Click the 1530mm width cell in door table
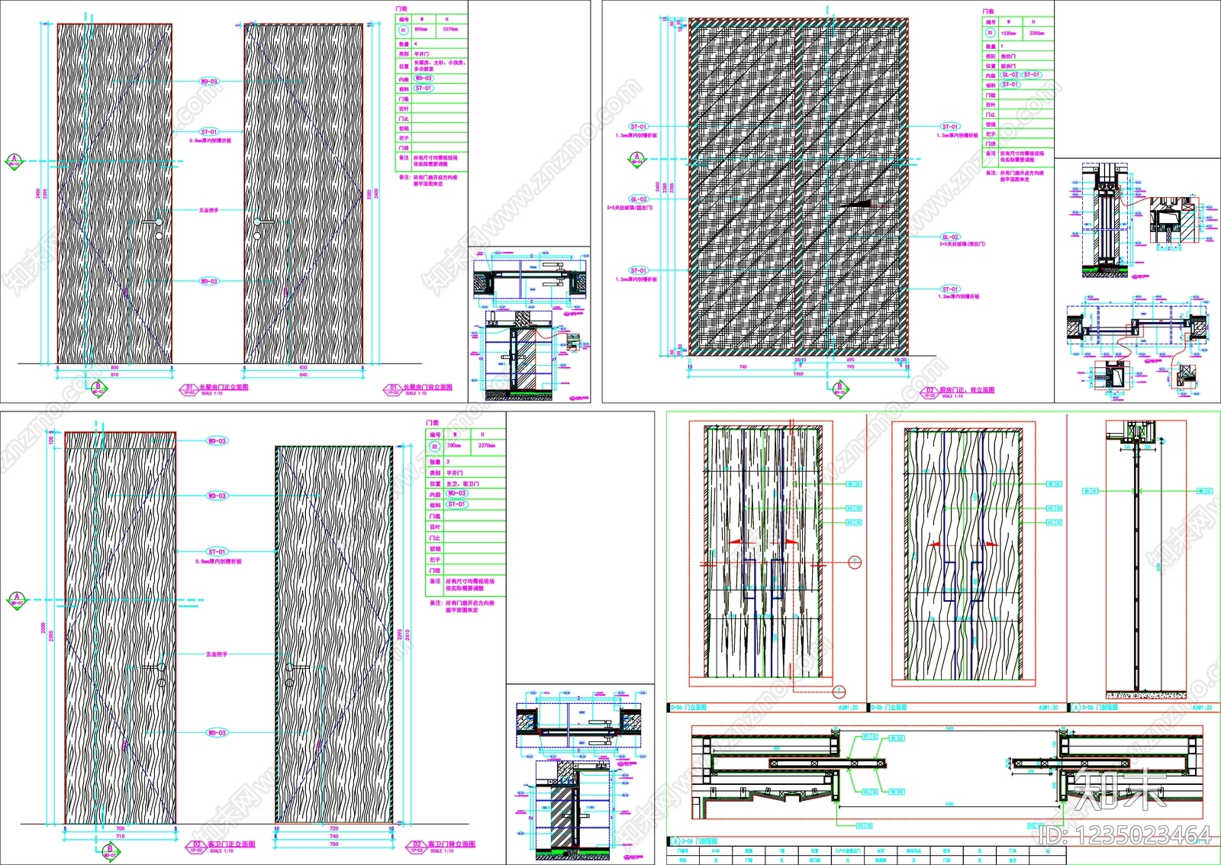1221x865 pixels. (x=1008, y=34)
